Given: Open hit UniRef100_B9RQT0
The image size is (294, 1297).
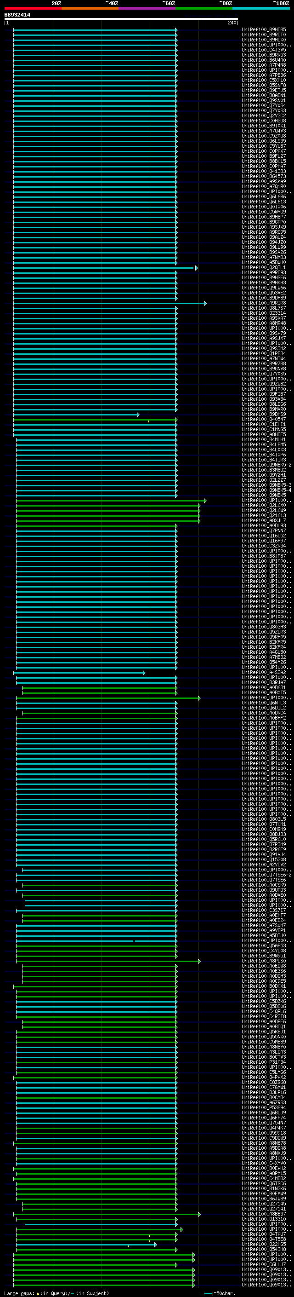Looking at the screenshot, I should click(x=264, y=35).
